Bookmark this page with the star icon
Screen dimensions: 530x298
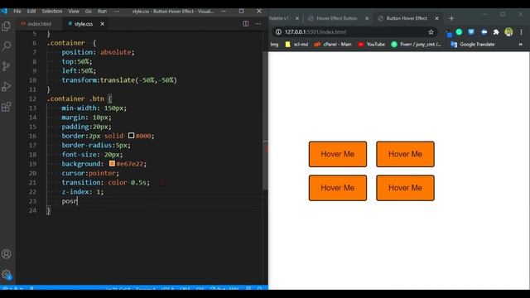pos(431,31)
